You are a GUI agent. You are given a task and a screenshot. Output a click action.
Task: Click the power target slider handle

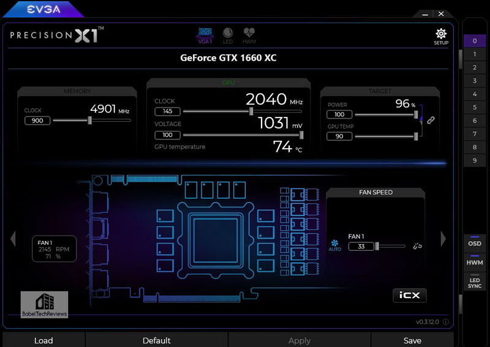(x=416, y=114)
